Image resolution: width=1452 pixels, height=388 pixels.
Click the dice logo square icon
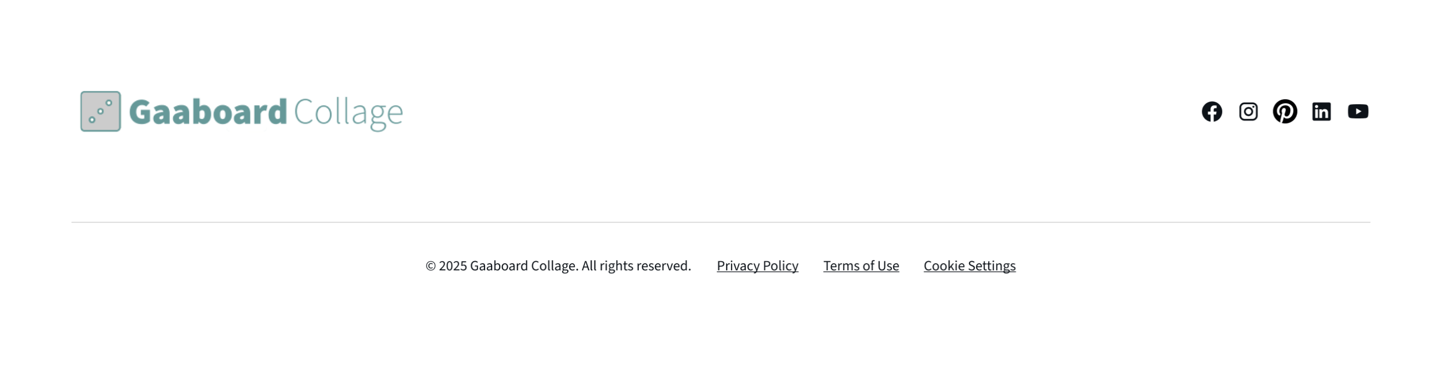click(100, 111)
